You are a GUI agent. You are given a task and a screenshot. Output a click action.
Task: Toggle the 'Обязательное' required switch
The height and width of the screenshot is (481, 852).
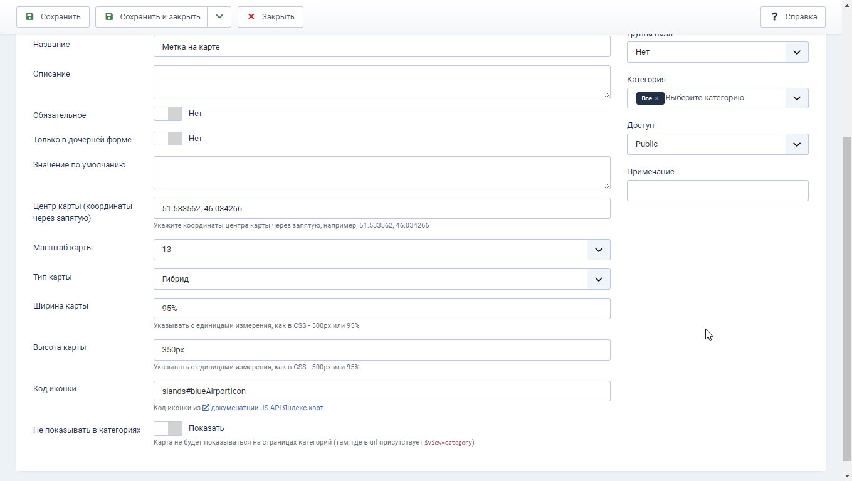[168, 114]
